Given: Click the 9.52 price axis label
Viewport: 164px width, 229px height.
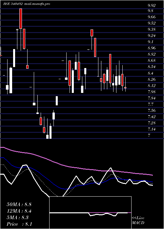Looking at the screenshot, I should coord(152,23).
